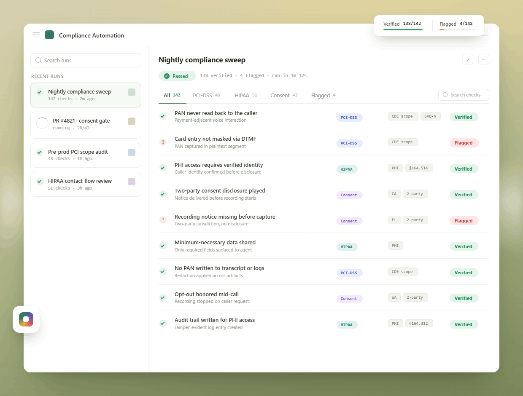The image size is (523, 396).
Task: Click Verified status on Audit trail written
Action: [464, 324]
